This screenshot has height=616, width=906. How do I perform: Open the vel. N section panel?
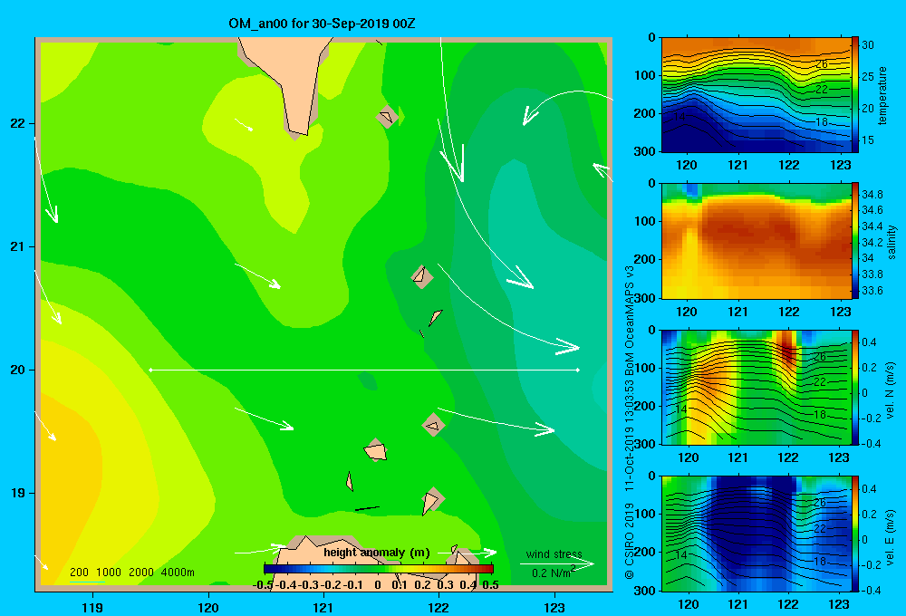pyautogui.click(x=756, y=387)
